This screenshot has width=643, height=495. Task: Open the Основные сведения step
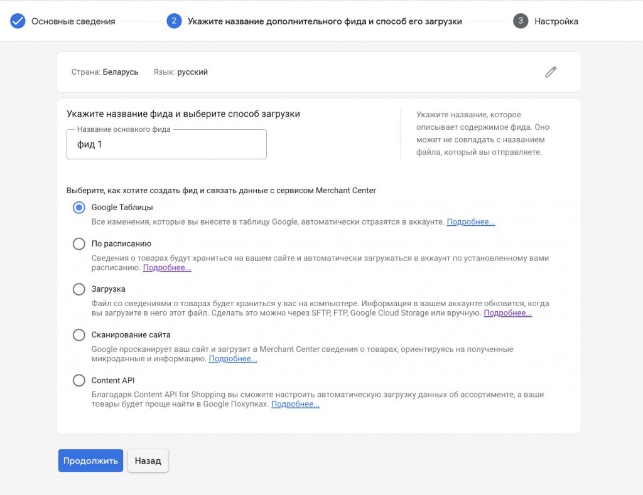click(73, 21)
